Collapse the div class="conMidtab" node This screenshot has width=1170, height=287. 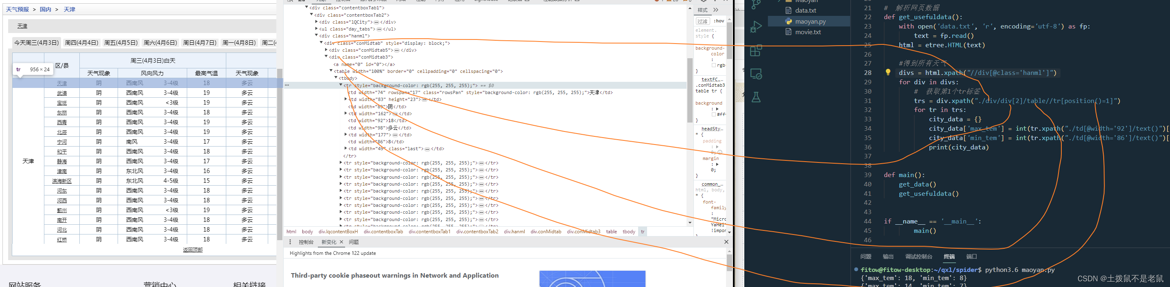click(x=321, y=43)
